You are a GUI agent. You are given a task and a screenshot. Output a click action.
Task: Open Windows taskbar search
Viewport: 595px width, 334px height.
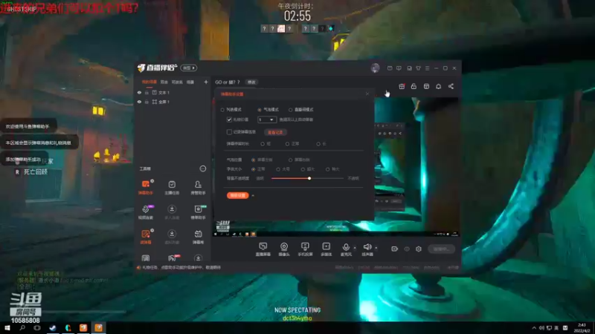tap(22, 327)
